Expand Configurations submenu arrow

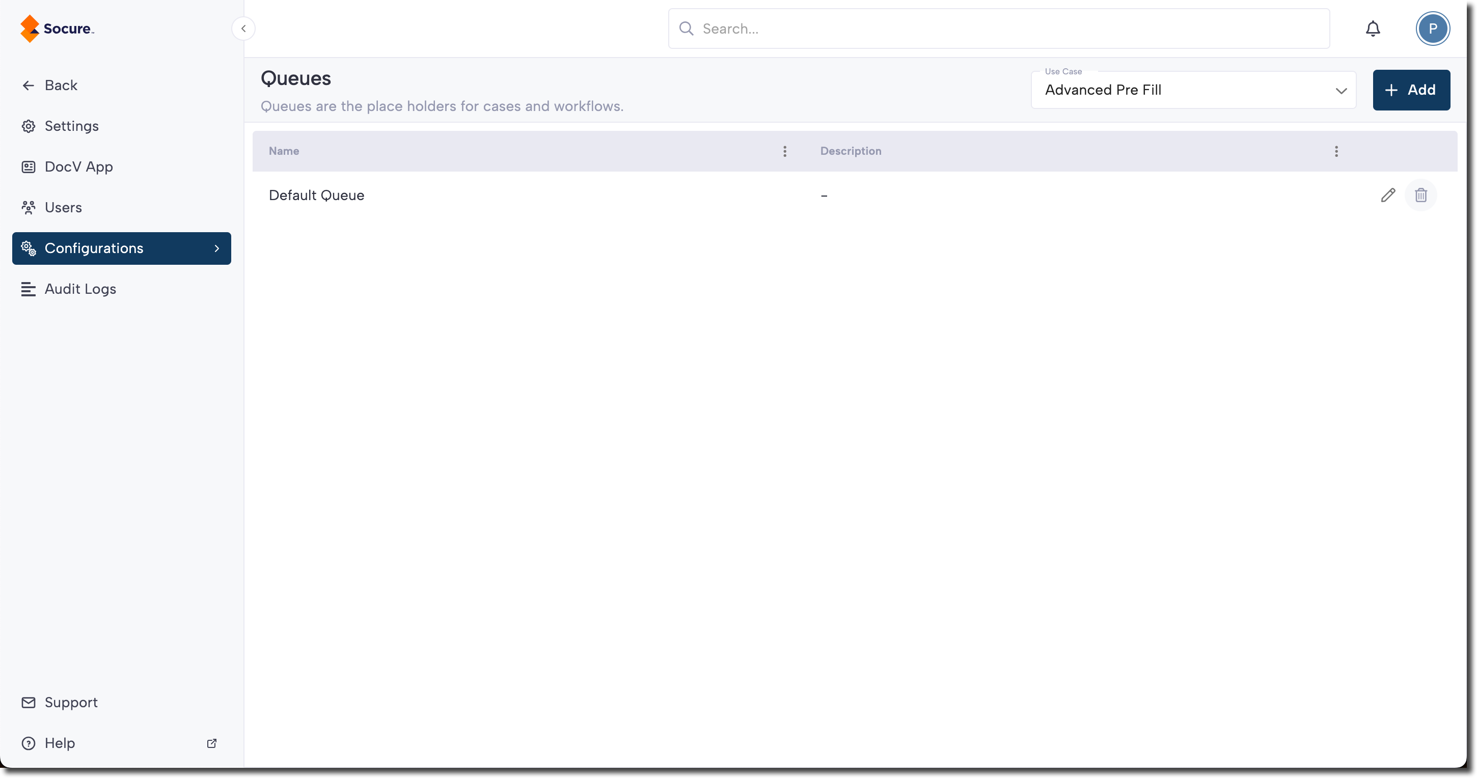[x=217, y=248]
